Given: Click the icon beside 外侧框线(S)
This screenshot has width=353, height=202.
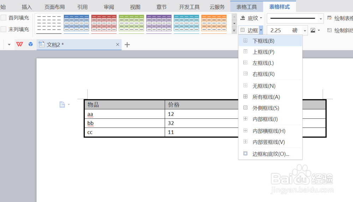Looking at the screenshot, I should (245, 108).
